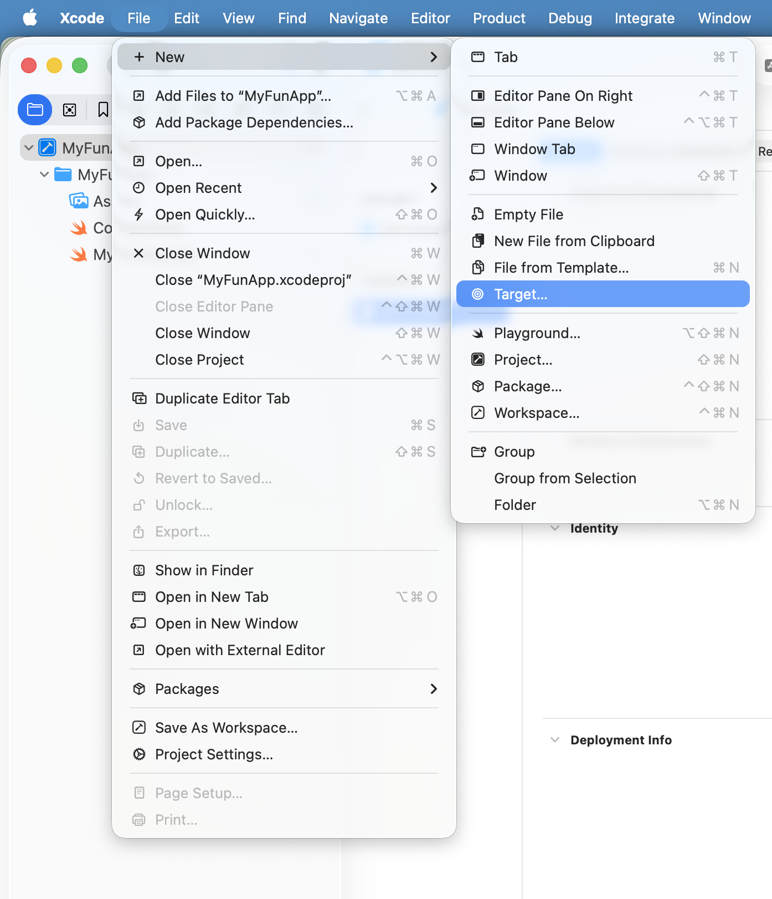772x899 pixels.
Task: Choose Open… from File menu
Action: point(284,161)
